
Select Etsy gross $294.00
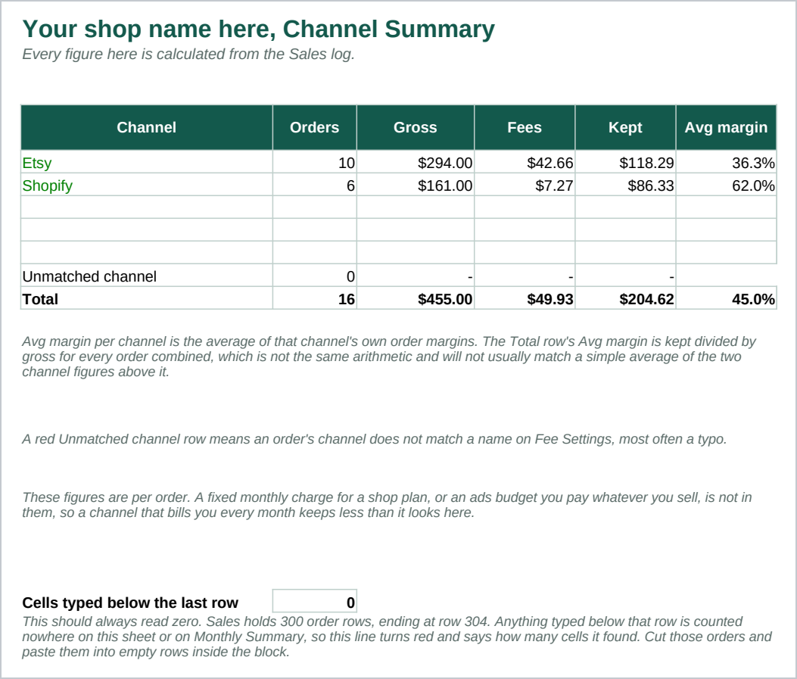pyautogui.click(x=416, y=163)
